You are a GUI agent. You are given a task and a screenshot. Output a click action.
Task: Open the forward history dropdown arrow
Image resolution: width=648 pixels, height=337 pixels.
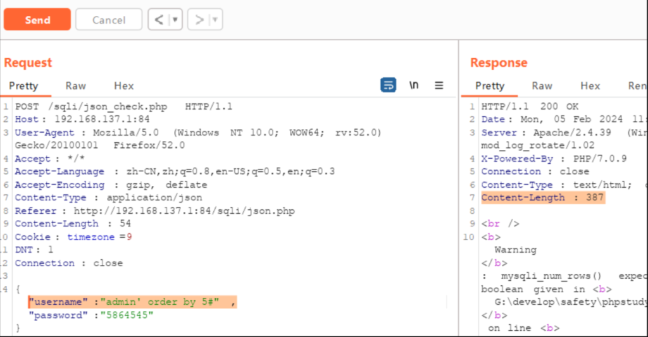[215, 20]
